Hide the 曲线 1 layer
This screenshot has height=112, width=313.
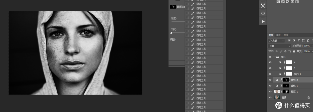[270, 86]
